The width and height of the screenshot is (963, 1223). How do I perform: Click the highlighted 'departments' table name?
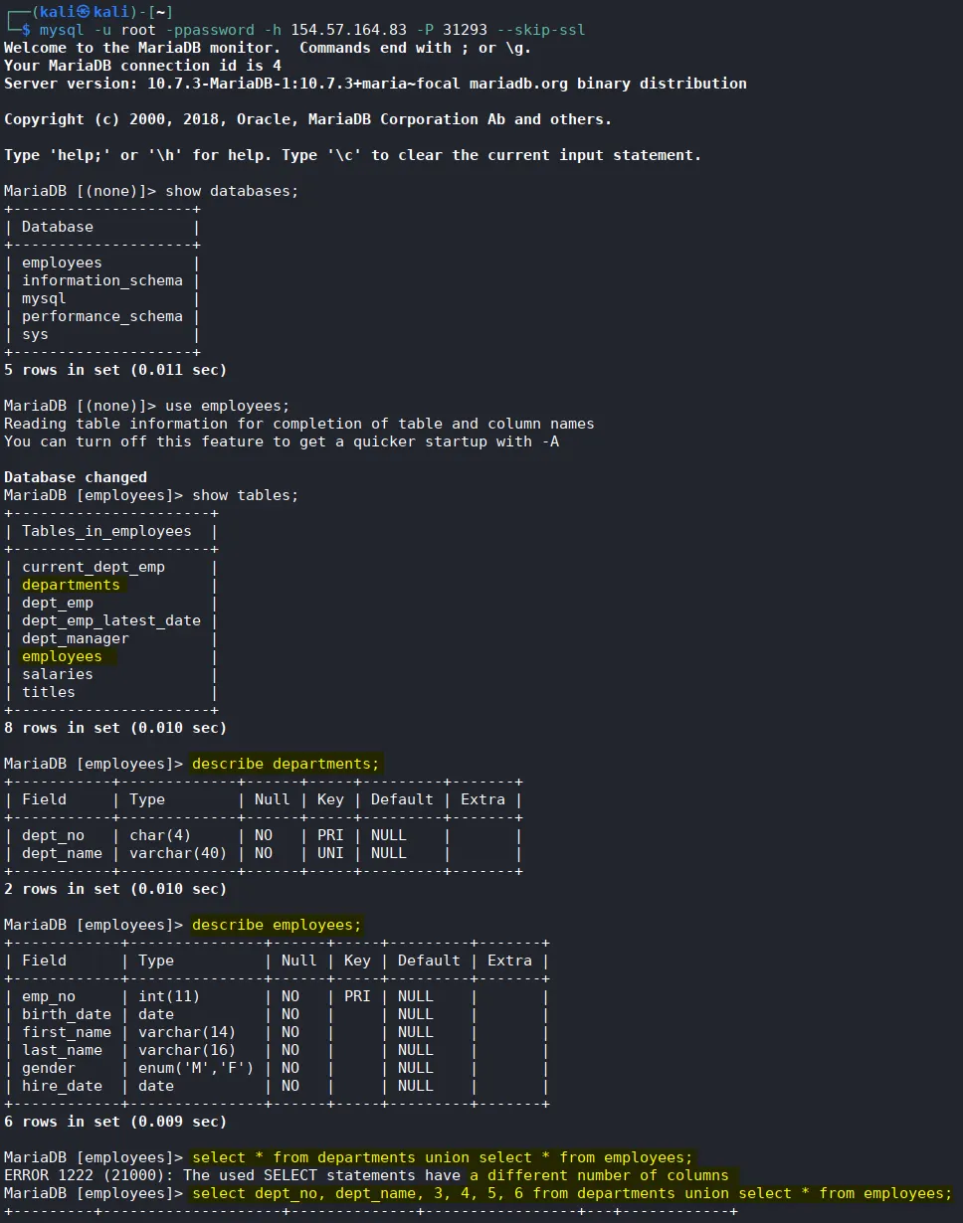click(71, 585)
